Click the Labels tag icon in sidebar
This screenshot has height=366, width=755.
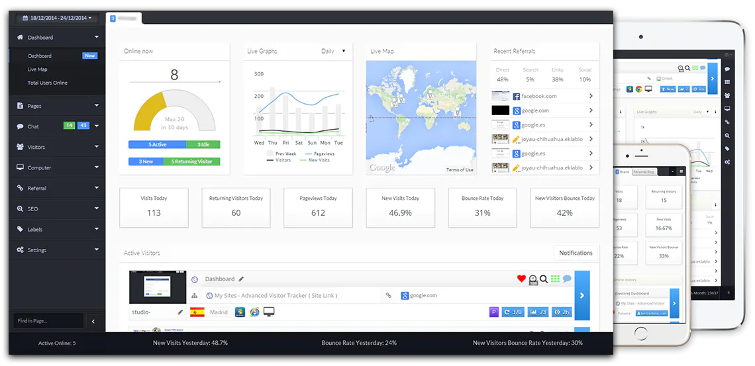pos(21,230)
